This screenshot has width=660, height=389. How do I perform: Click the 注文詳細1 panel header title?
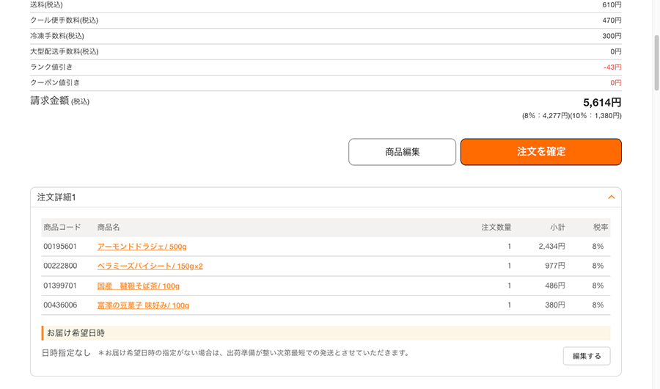[x=56, y=197]
